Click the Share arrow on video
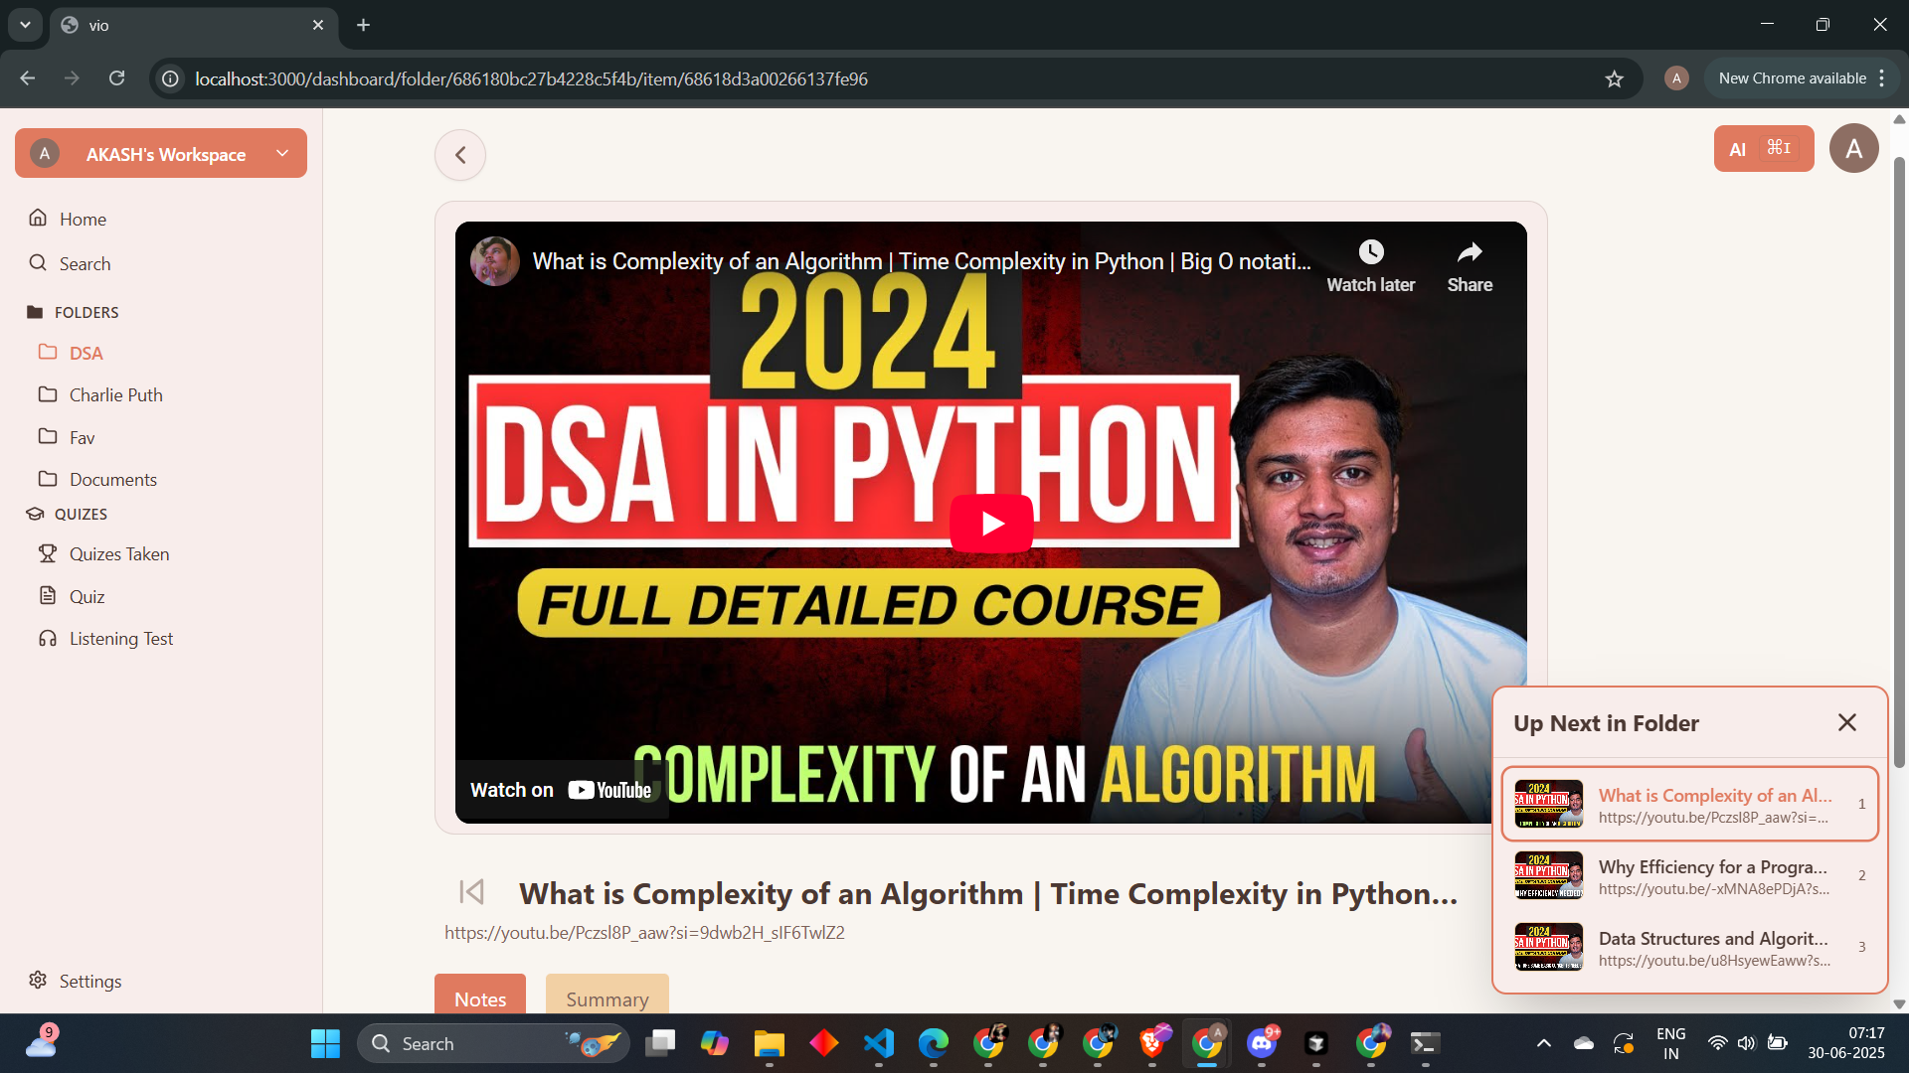 (1470, 252)
